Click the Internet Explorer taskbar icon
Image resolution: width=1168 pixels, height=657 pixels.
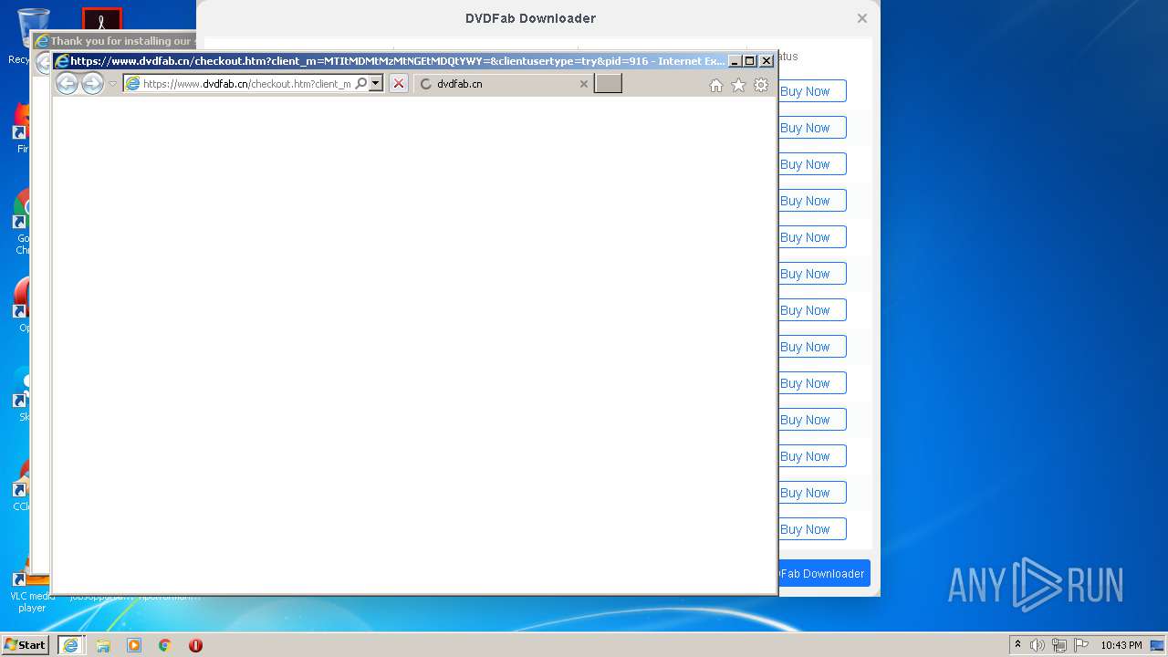[x=70, y=645]
